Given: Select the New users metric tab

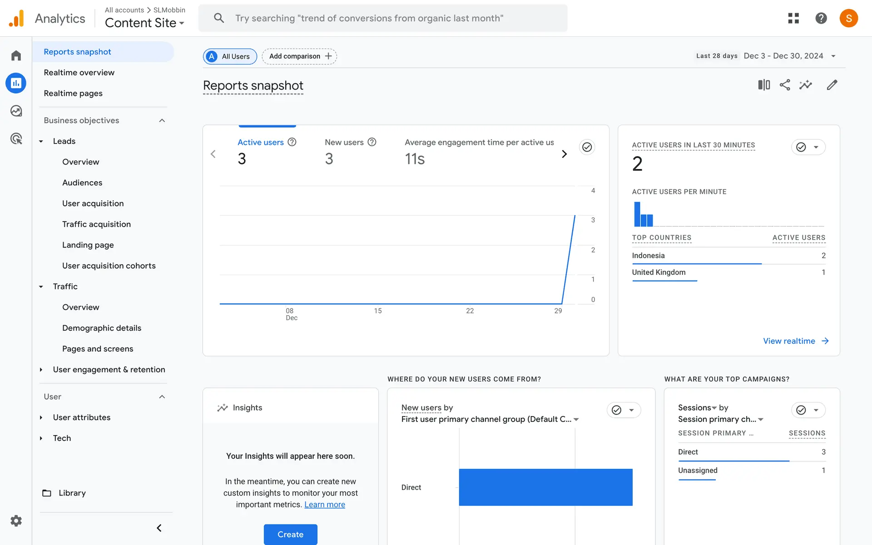Looking at the screenshot, I should (344, 142).
